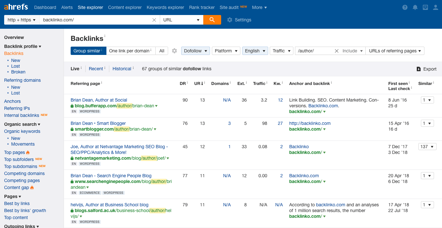The height and width of the screenshot is (228, 442).
Task: Open Dashboard in top navigation
Action: (x=45, y=7)
